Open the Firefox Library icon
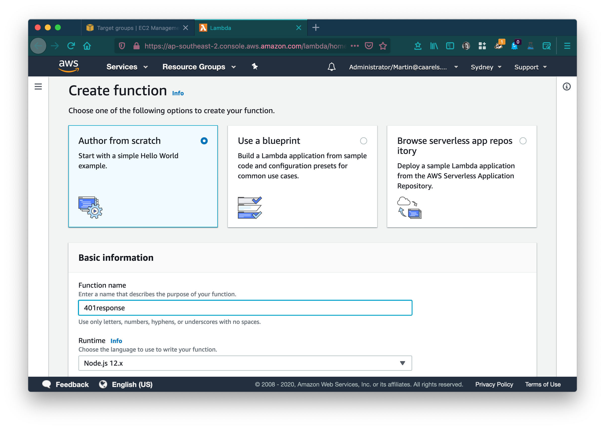The image size is (605, 429). (x=434, y=46)
